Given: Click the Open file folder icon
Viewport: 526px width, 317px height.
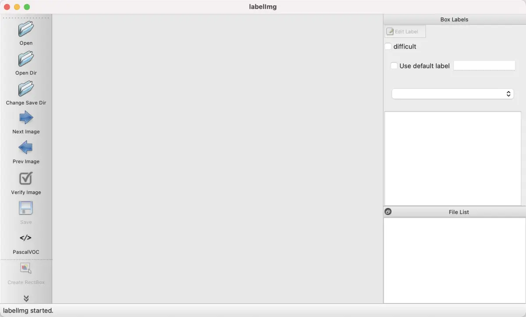Looking at the screenshot, I should [x=26, y=29].
